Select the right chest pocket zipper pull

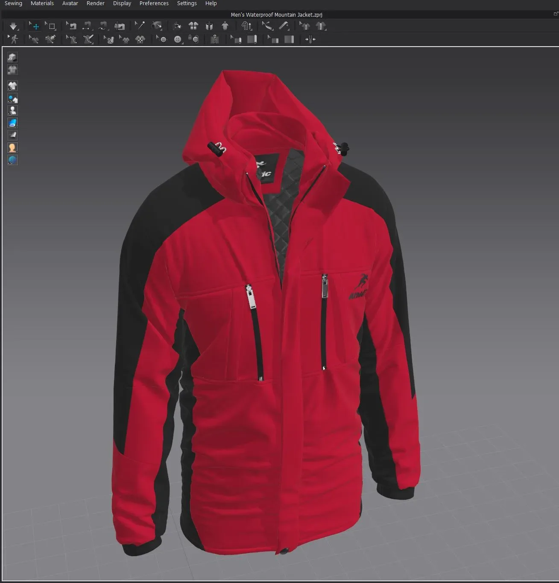325,286
